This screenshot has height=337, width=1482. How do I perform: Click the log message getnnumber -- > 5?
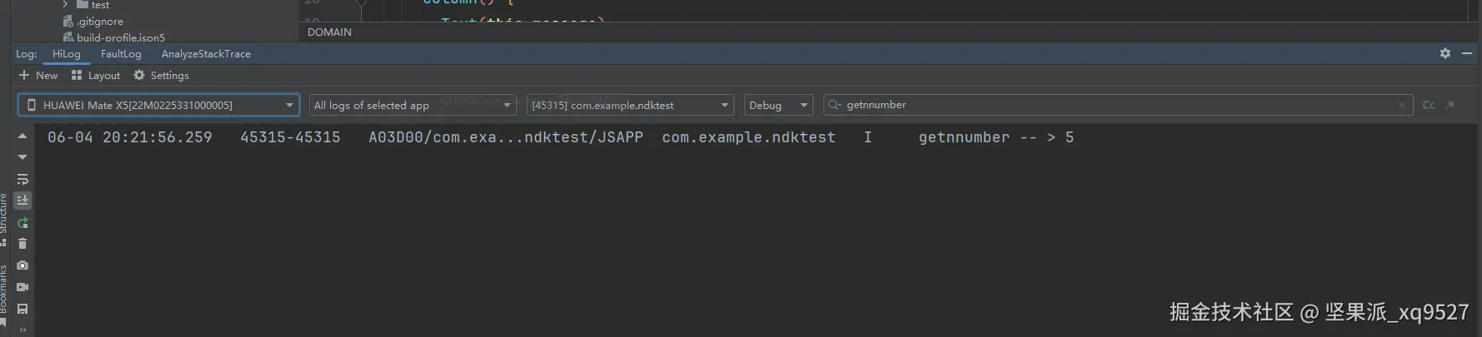[x=996, y=137]
